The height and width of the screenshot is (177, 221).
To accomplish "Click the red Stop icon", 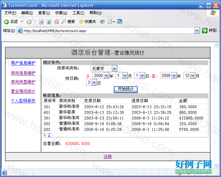I will coord(41,22).
